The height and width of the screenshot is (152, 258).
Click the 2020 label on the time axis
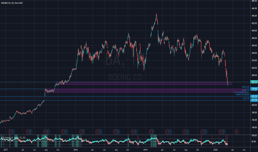pos(215,150)
